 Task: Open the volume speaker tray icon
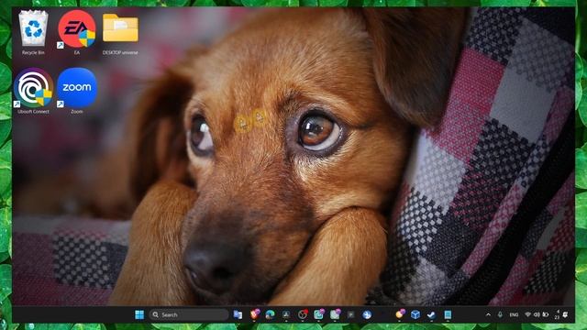[x=537, y=314]
